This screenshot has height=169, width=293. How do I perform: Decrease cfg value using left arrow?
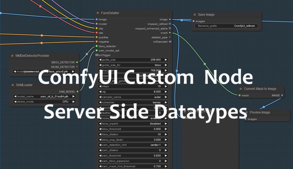point(100,92)
